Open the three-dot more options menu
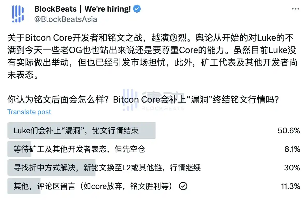The image size is (307, 200). 295,9
